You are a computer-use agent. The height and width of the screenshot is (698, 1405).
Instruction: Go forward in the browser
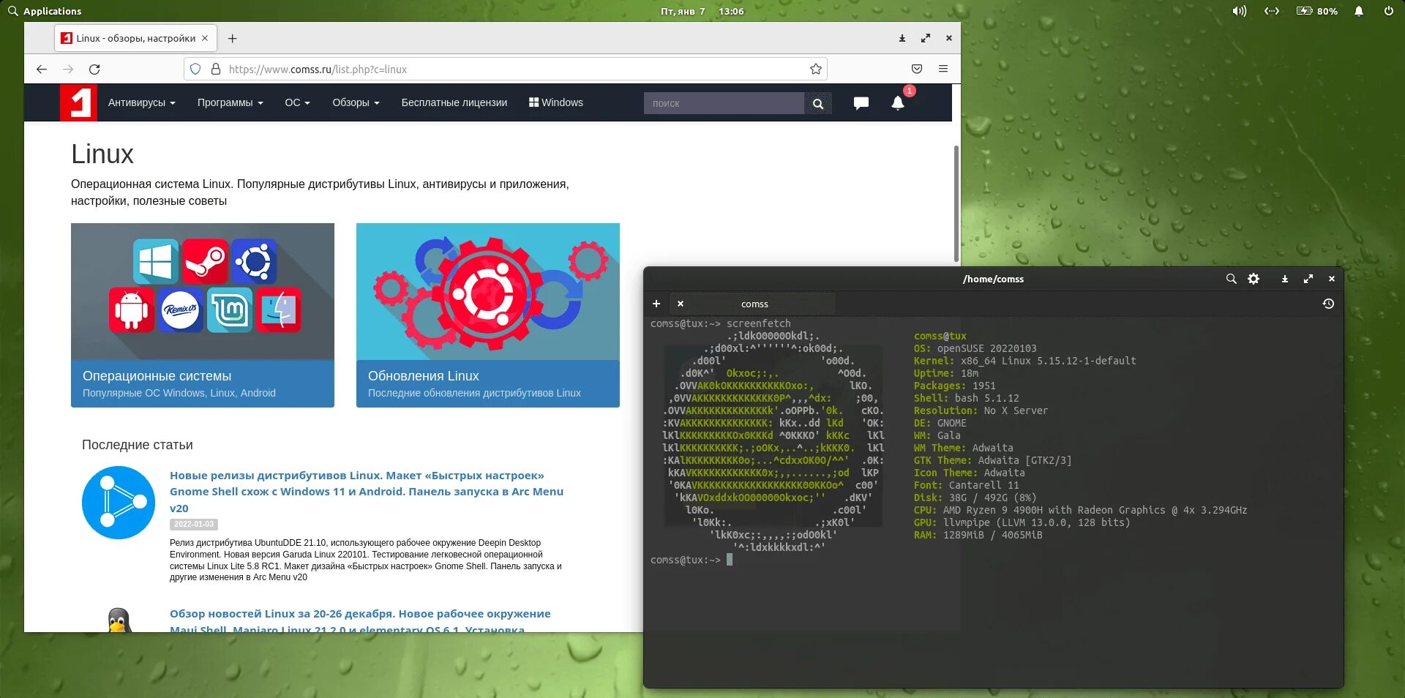pos(68,69)
